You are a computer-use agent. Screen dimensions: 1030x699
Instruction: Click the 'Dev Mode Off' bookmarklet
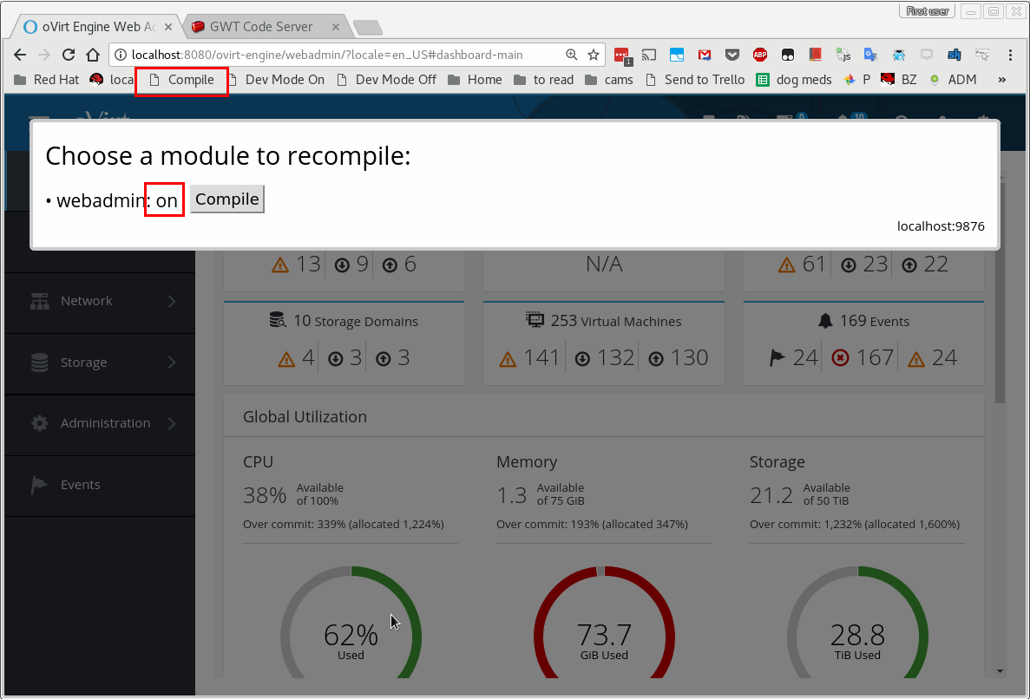coord(387,80)
